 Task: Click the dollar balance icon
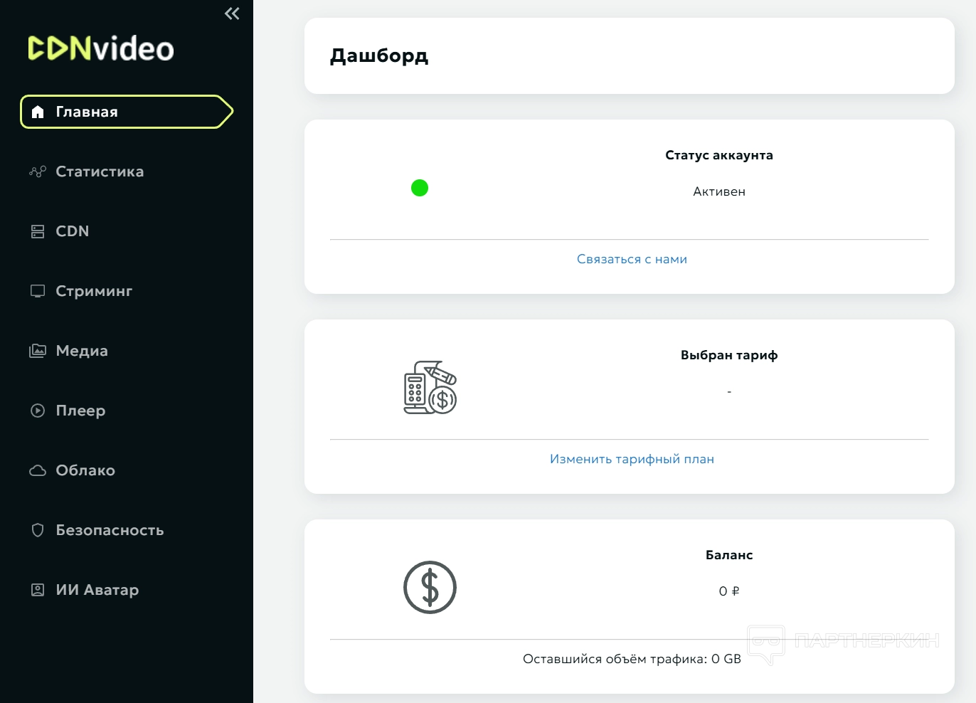tap(430, 588)
